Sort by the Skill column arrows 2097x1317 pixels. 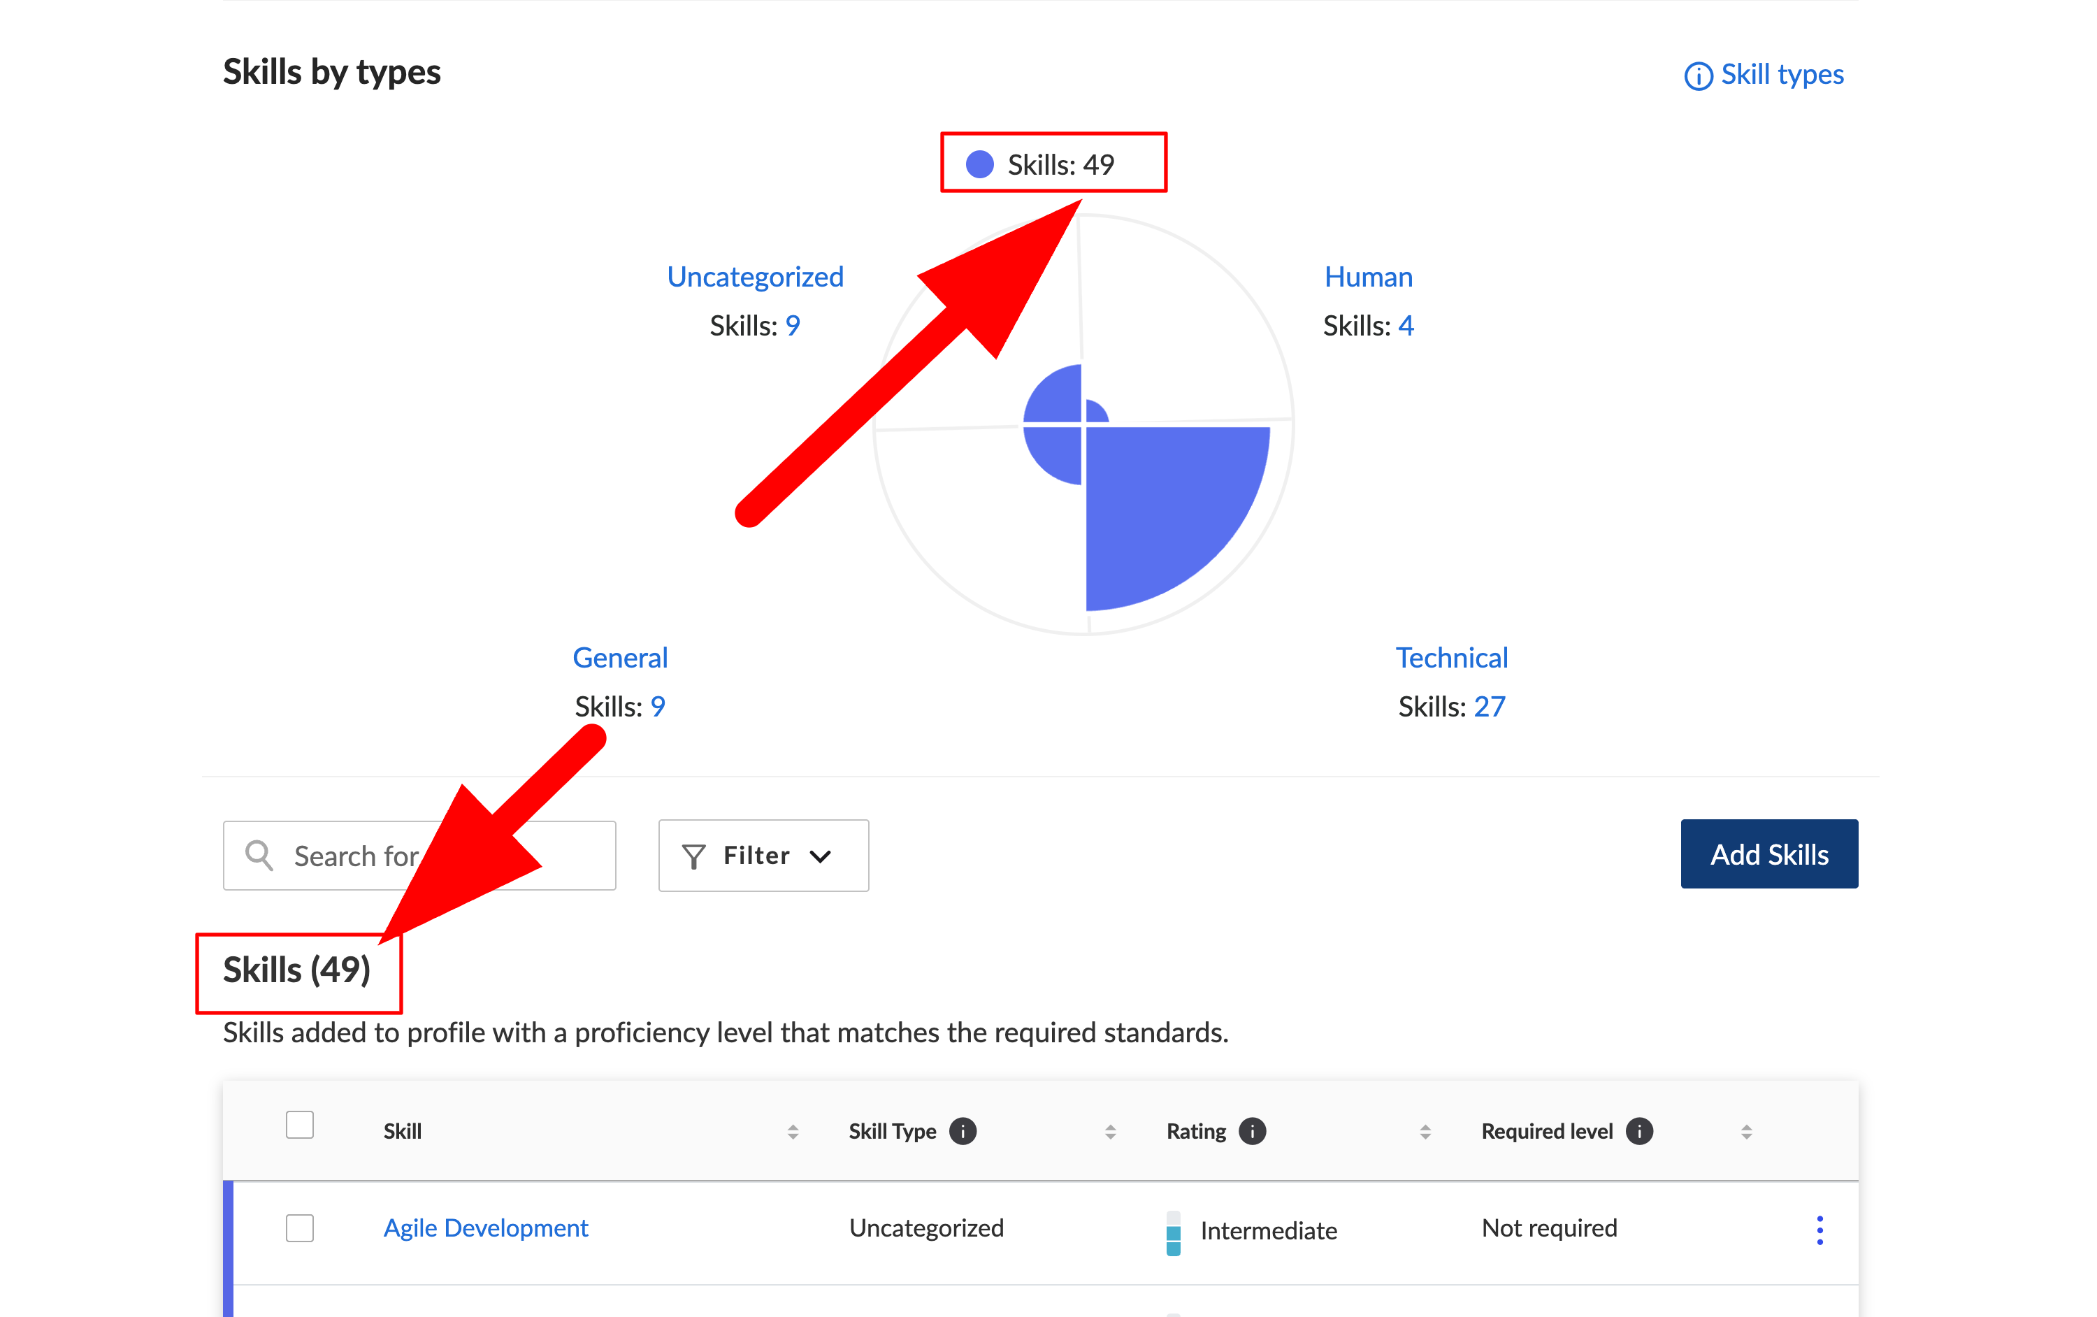(x=793, y=1132)
